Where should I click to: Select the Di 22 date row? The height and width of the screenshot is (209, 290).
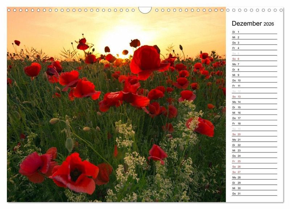[x=254, y=145]
